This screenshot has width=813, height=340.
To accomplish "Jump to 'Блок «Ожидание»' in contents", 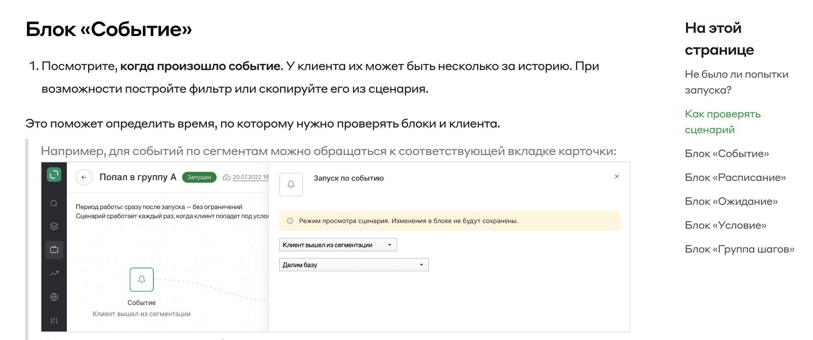I will pos(731,202).
